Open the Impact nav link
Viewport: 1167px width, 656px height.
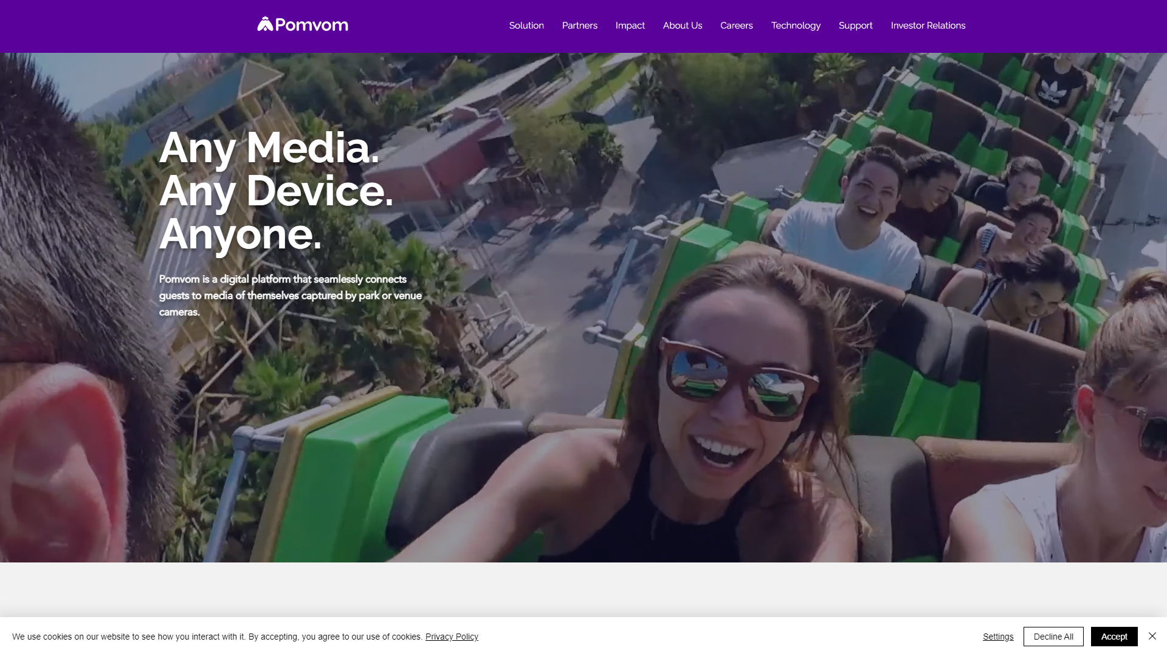pyautogui.click(x=630, y=26)
